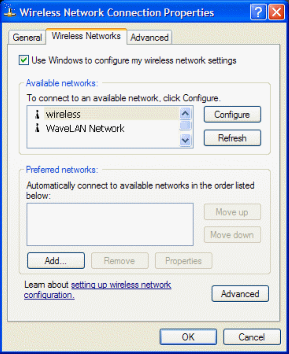Open the setting up wireless network configuration link
The image size is (289, 354).
point(98,290)
